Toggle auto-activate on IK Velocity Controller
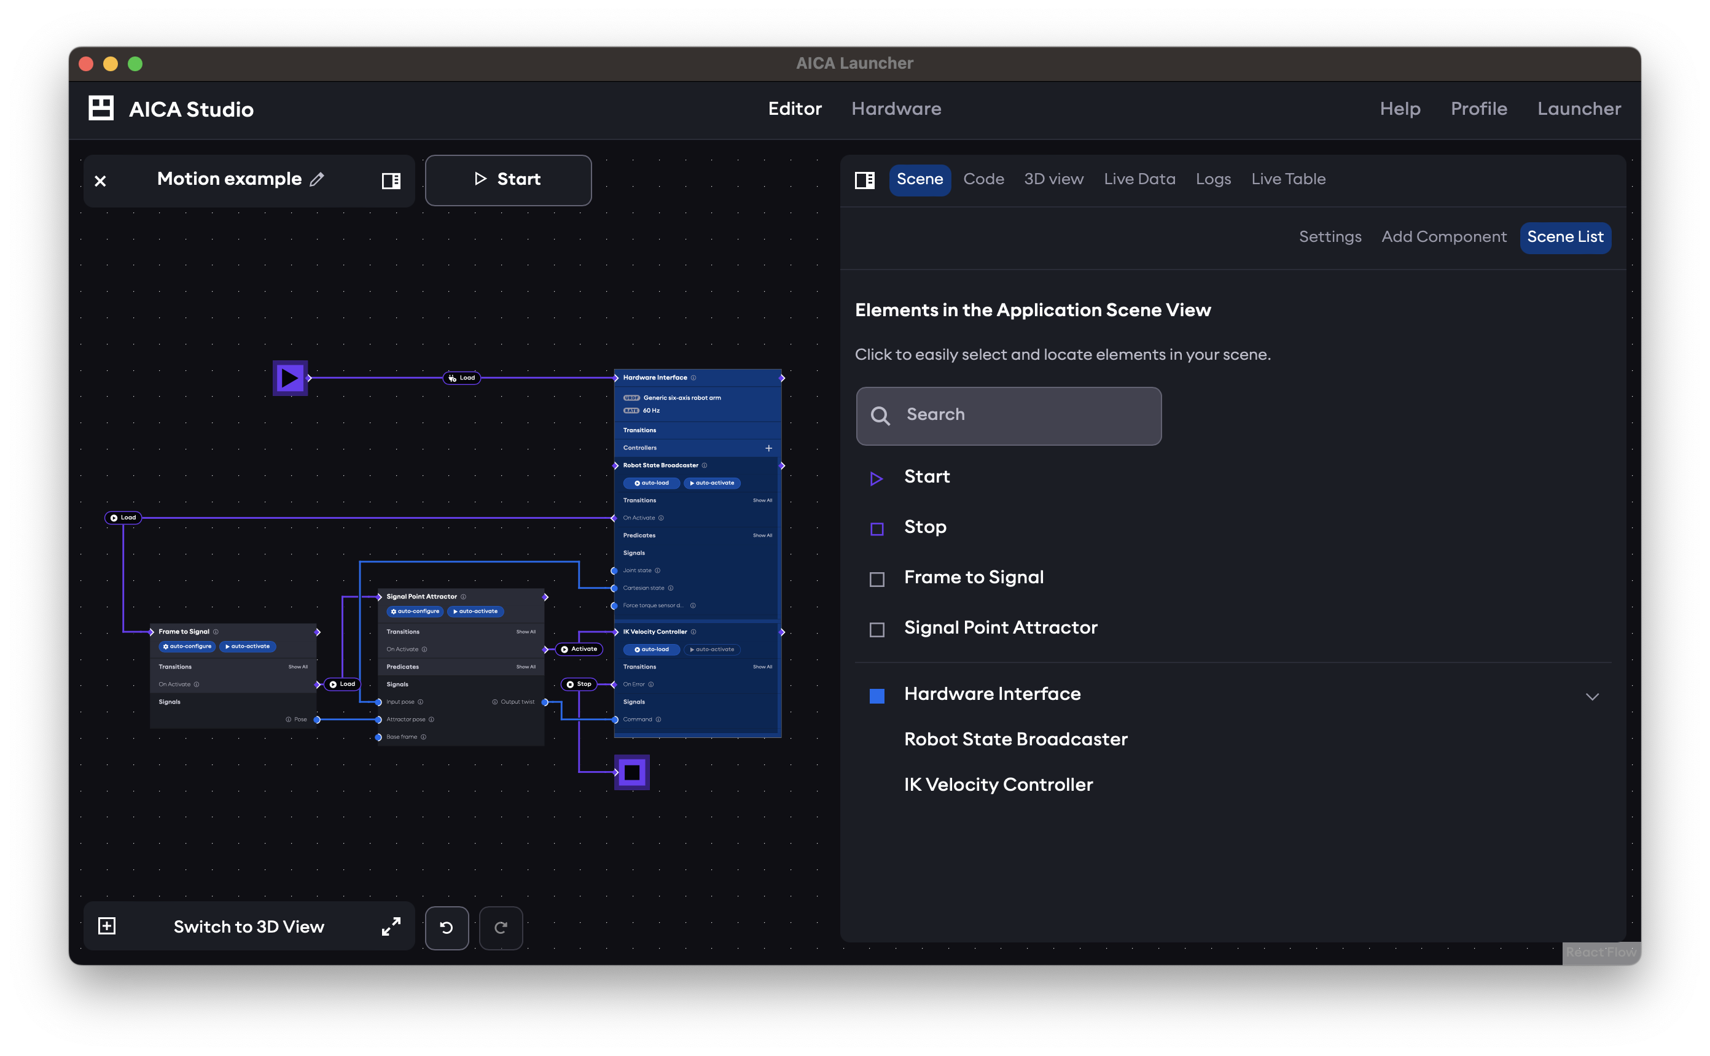Viewport: 1710px width, 1056px height. coord(712,650)
